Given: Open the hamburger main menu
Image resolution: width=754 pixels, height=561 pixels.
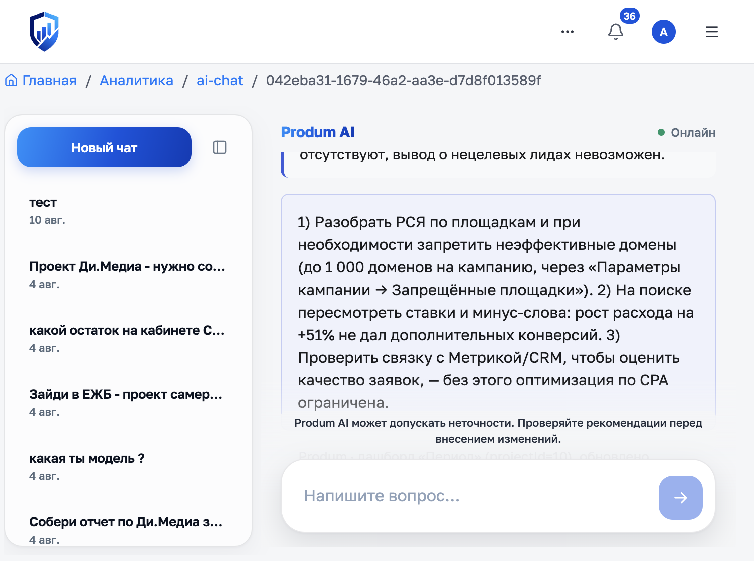Looking at the screenshot, I should (712, 32).
